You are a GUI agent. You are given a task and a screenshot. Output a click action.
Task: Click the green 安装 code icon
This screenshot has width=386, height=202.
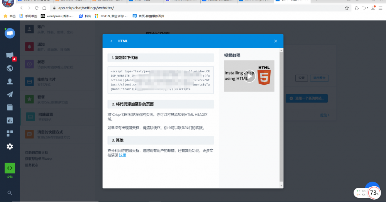(10, 168)
